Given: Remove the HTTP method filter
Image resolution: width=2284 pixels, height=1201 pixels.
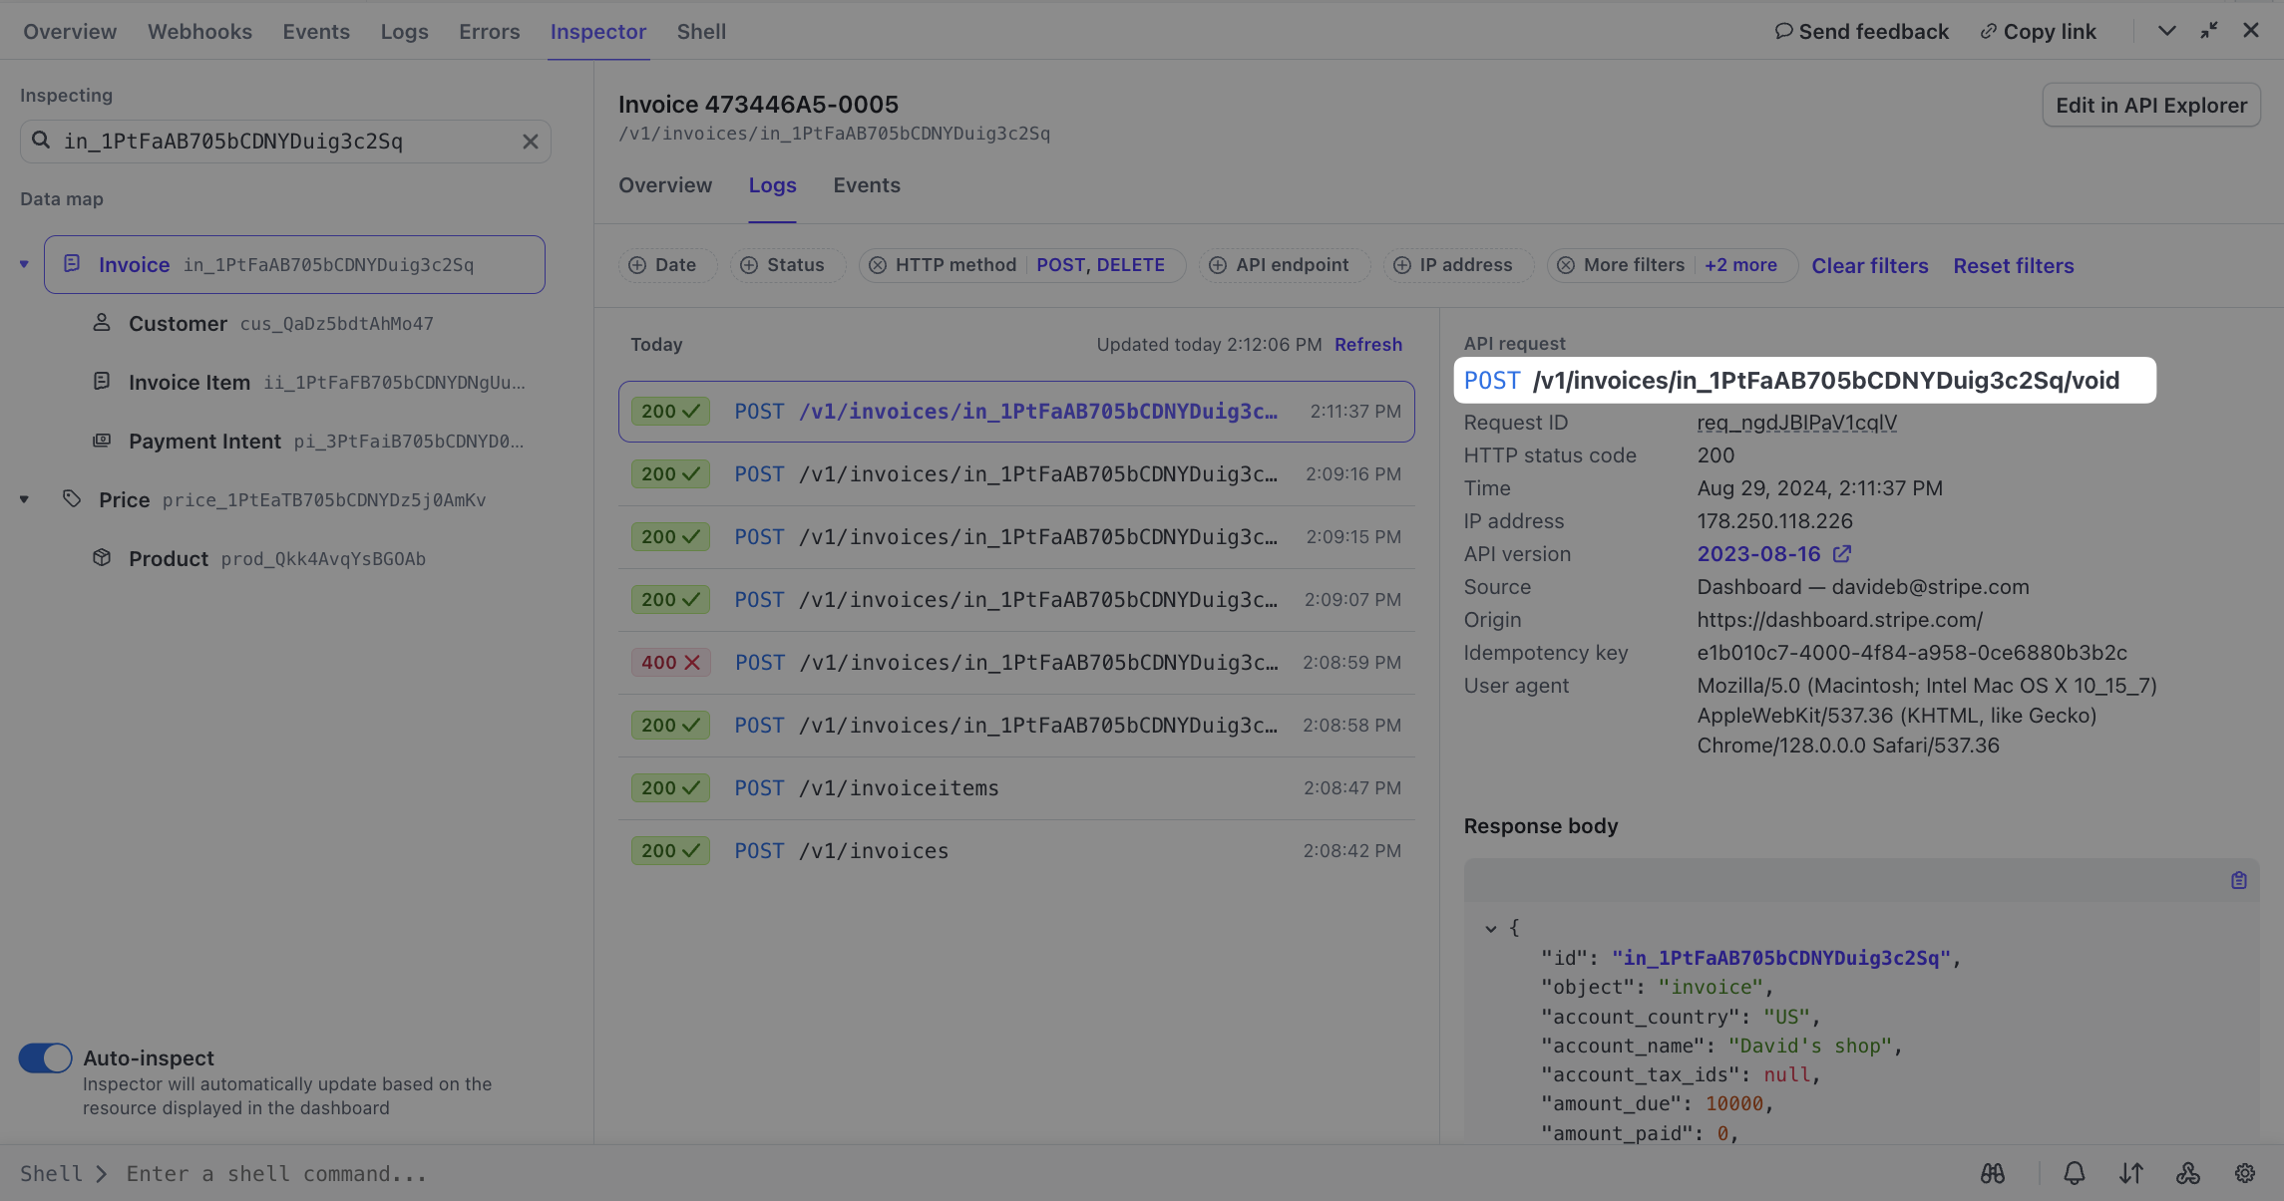Looking at the screenshot, I should point(878,265).
